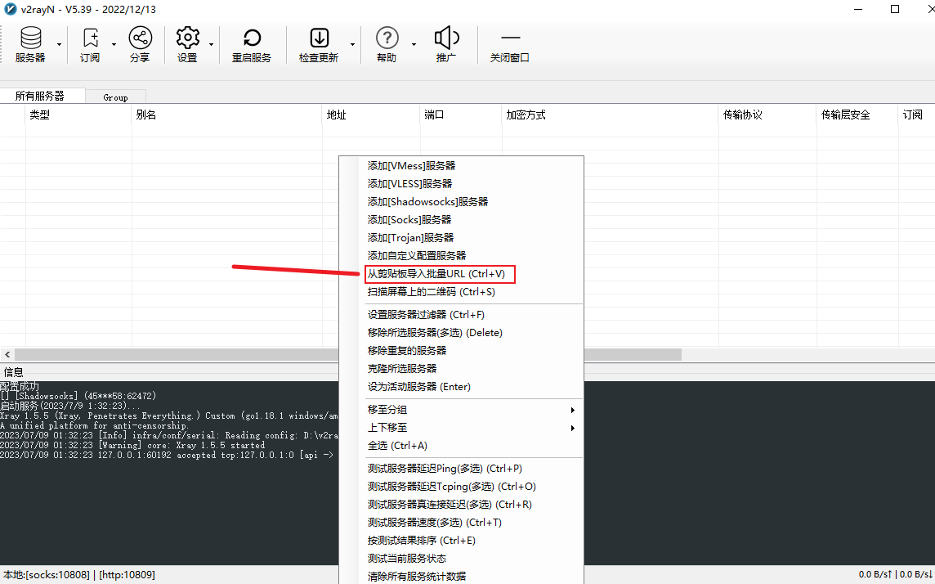
Task: Select 清除所有服务统计数据 menu item
Action: [x=461, y=577]
